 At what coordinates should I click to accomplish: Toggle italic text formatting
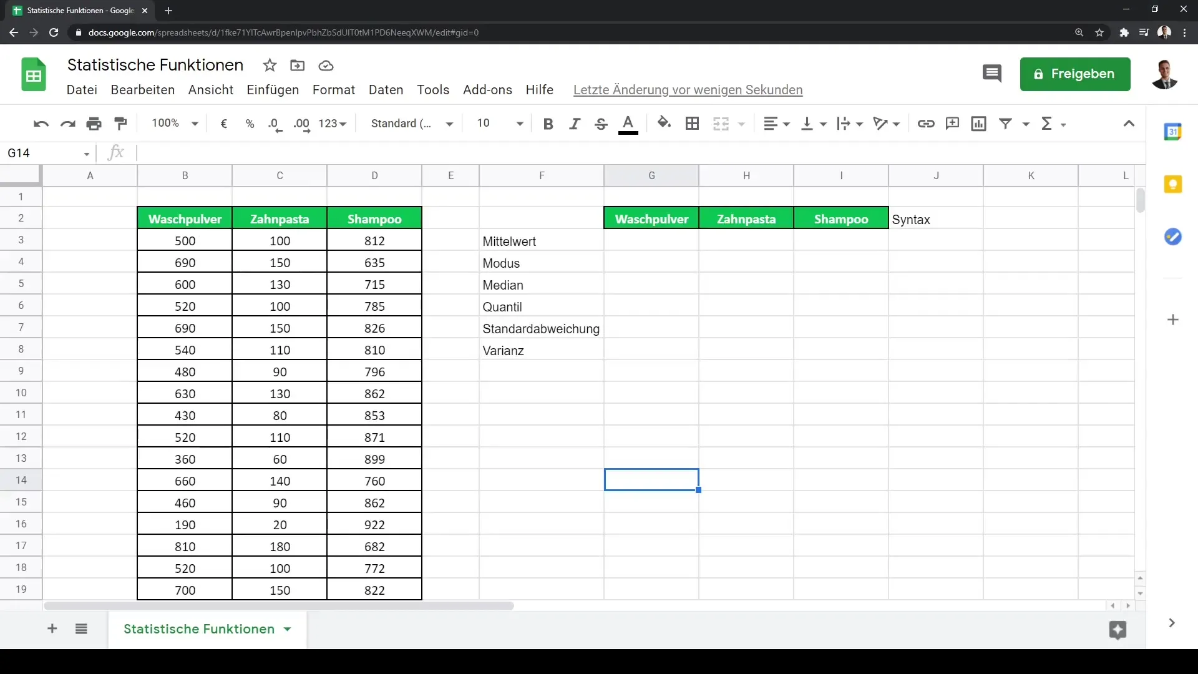click(573, 124)
